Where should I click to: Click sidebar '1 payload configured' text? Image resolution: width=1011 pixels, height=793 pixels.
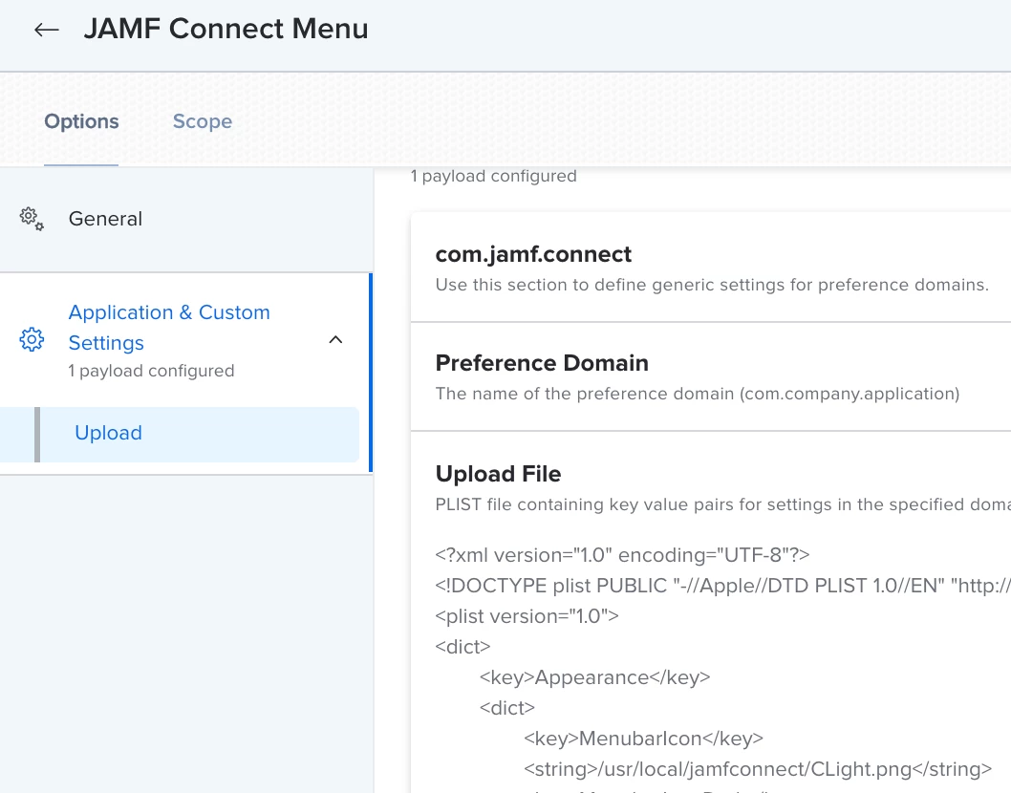click(152, 372)
